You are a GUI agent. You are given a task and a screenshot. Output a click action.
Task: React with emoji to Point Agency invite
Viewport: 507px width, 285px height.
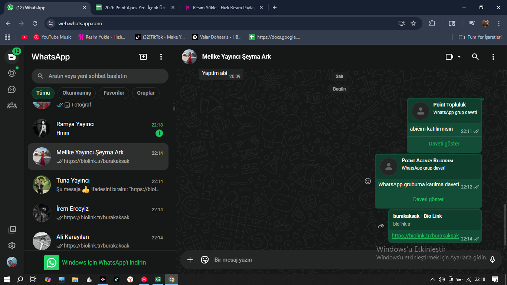tap(368, 181)
